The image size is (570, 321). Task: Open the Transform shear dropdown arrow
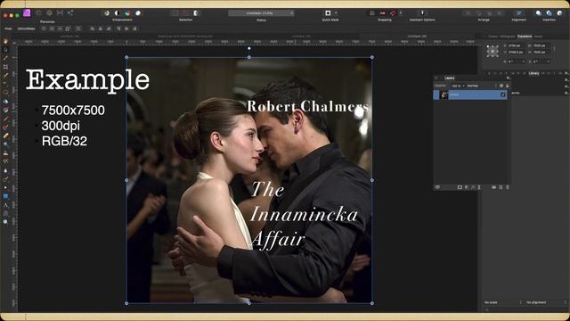(549, 62)
